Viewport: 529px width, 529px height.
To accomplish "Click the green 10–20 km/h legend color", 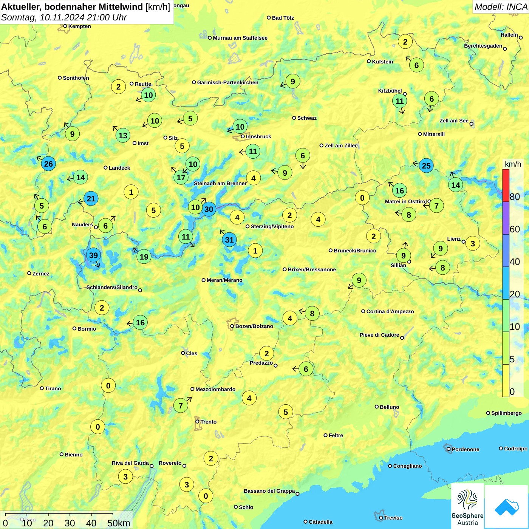I will pos(506,316).
